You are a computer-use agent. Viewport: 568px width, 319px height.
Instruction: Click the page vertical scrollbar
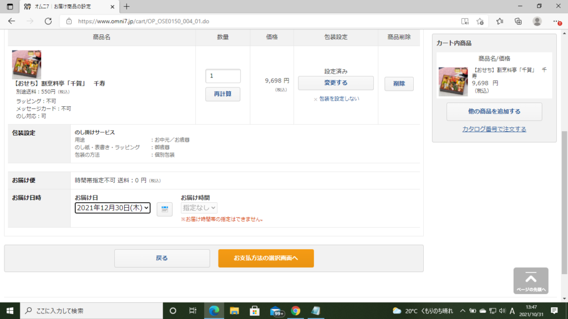564,203
